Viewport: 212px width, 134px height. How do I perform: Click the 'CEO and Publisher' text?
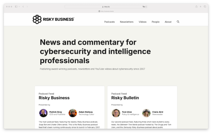[x=57, y=115]
